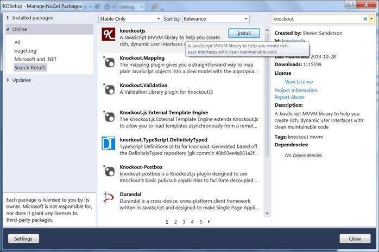This screenshot has width=379, height=252.
Task: Click the Knockout.js External Template Engine icon
Action: (109, 117)
